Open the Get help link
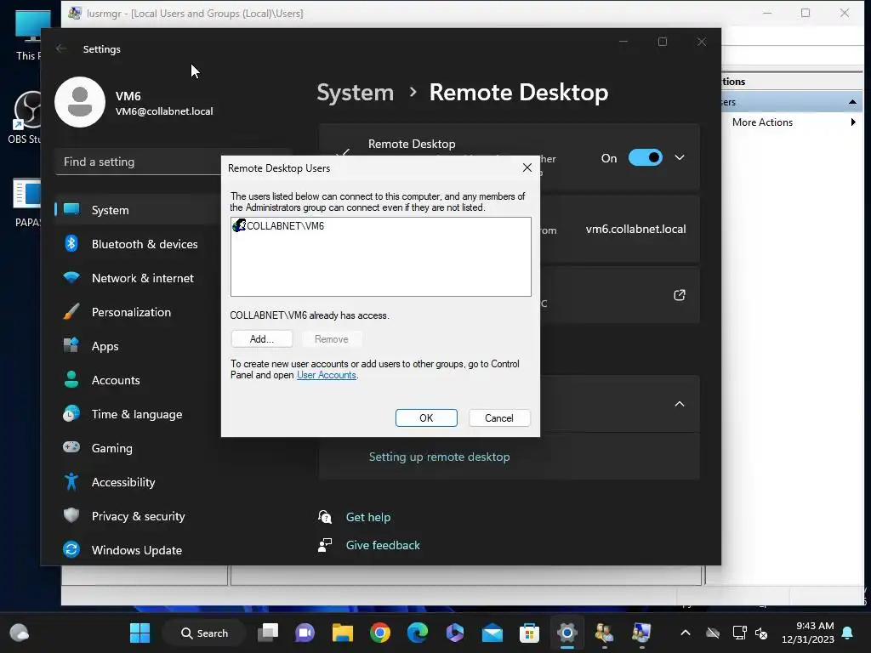 368,517
